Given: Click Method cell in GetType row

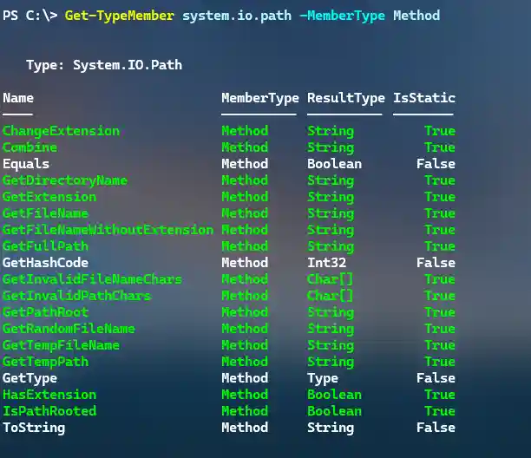Looking at the screenshot, I should [x=245, y=378].
